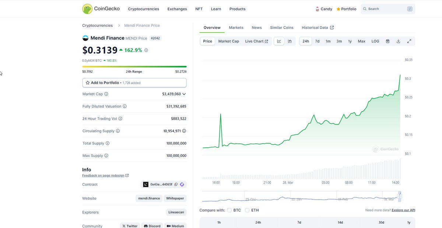442x228 pixels.
Task: Click the #2042 rank badge
Action: (155, 38)
